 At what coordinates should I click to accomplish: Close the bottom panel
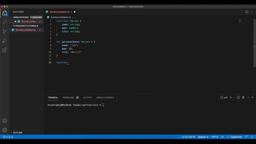pyautogui.click(x=252, y=98)
